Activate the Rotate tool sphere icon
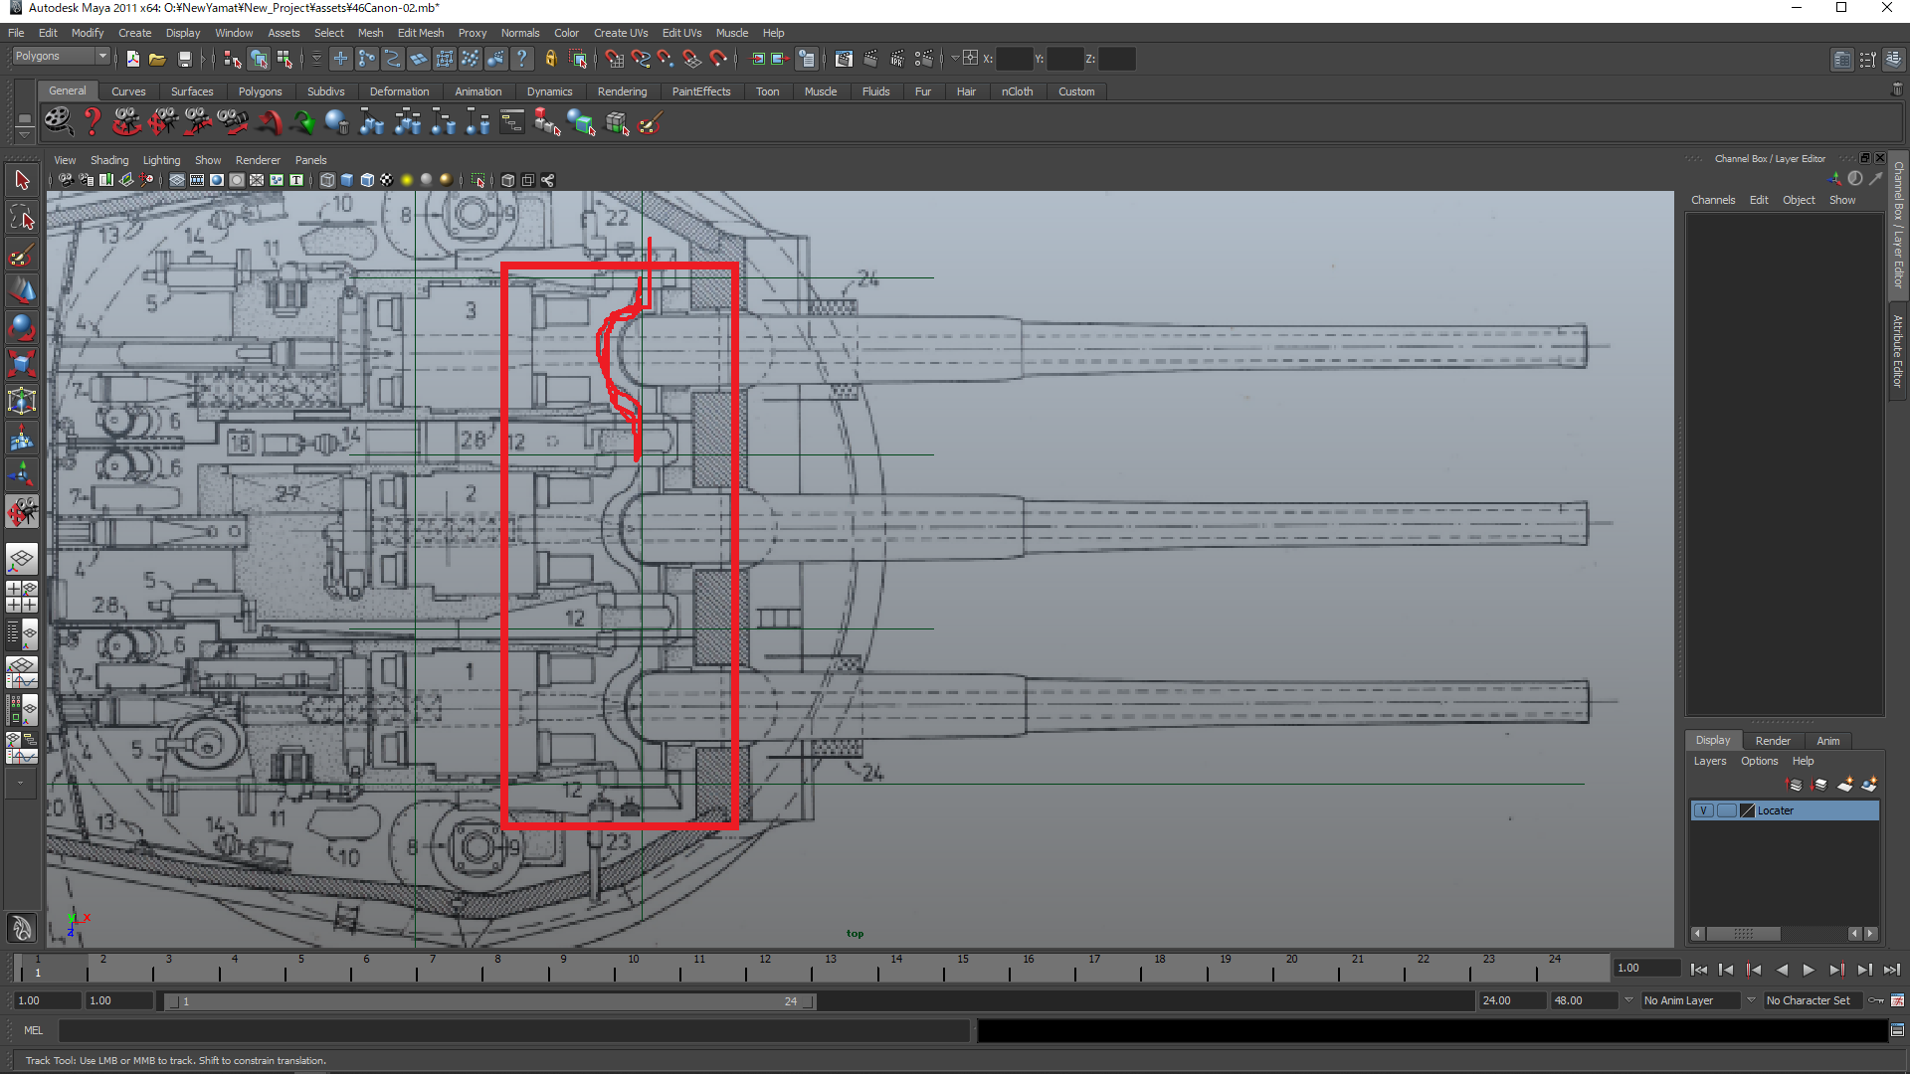The height and width of the screenshot is (1074, 1910). pos(22,327)
